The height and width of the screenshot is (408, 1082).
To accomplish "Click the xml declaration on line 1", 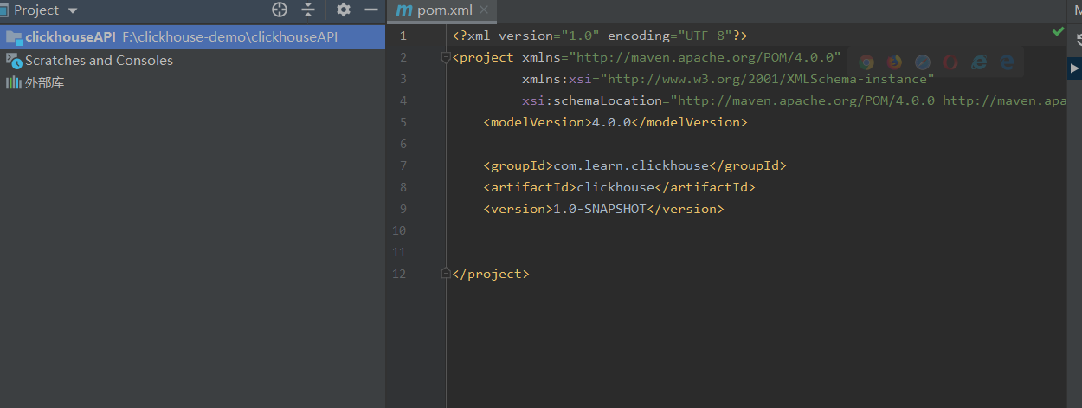I will 600,36.
